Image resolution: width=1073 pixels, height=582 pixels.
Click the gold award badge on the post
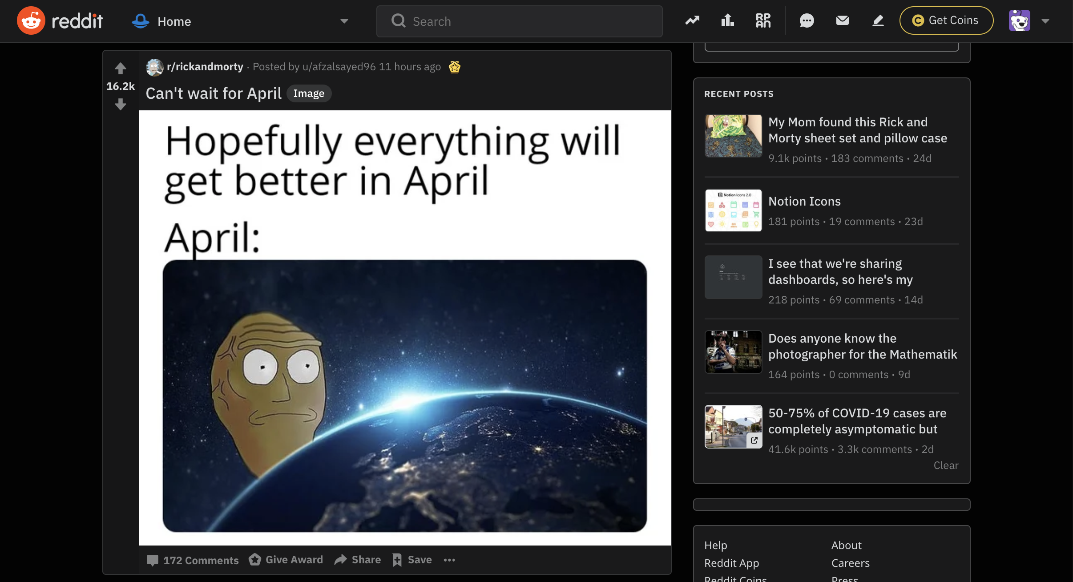(x=454, y=67)
